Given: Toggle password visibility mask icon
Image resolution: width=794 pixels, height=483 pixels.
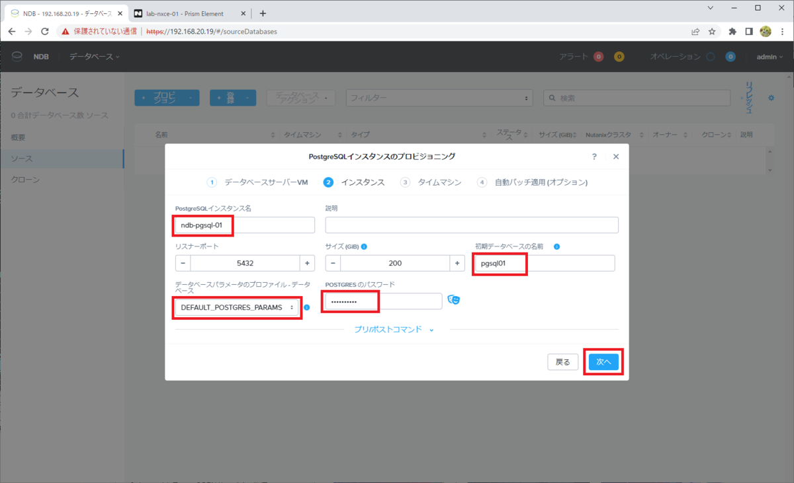Looking at the screenshot, I should pos(453,300).
